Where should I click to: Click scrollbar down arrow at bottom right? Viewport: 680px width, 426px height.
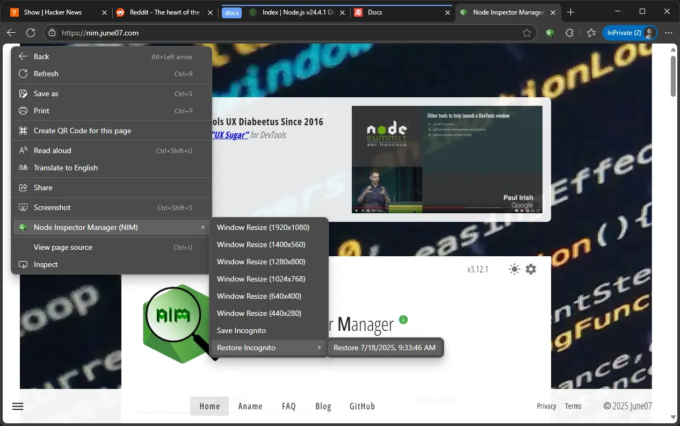(x=673, y=417)
